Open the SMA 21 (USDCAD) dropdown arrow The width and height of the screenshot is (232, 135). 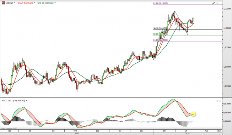click(55, 3)
